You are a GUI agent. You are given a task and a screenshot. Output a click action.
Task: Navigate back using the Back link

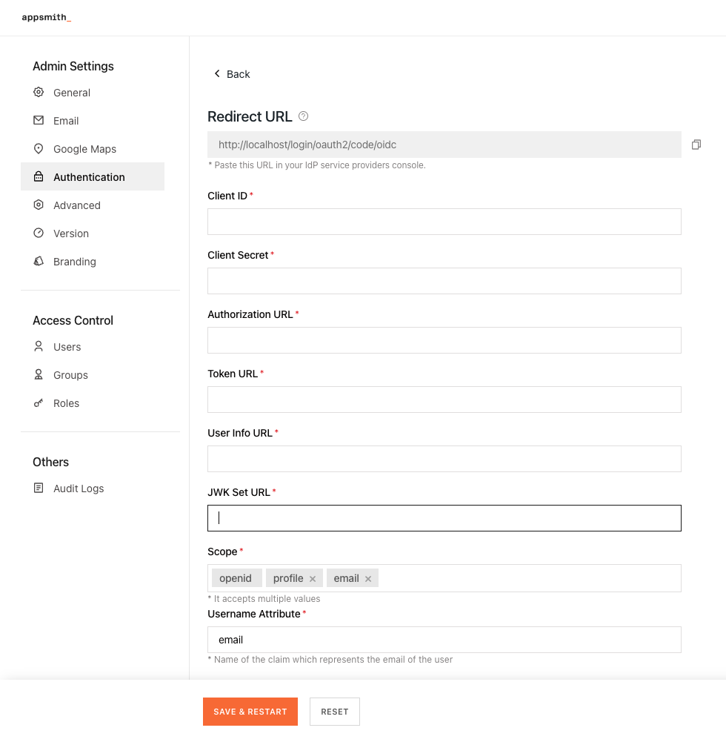point(232,74)
